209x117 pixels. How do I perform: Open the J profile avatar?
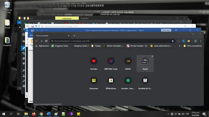click(x=195, y=41)
